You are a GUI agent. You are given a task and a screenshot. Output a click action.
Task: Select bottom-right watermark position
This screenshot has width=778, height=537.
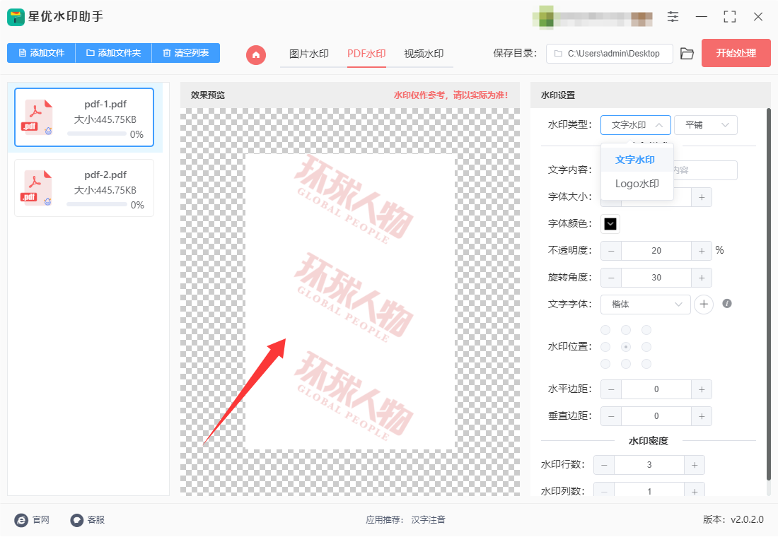pyautogui.click(x=646, y=364)
